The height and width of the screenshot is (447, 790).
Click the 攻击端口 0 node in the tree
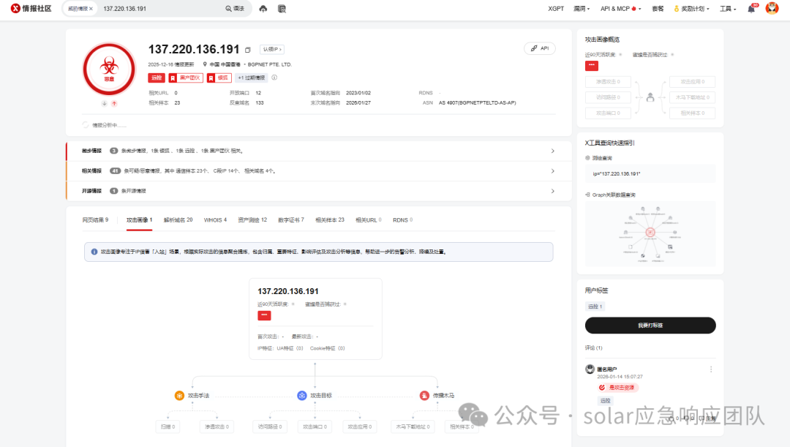[315, 427]
